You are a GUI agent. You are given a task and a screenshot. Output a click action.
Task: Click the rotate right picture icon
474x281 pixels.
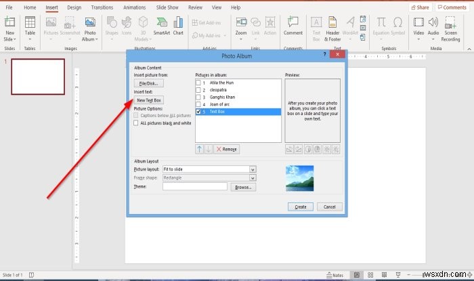click(x=299, y=149)
